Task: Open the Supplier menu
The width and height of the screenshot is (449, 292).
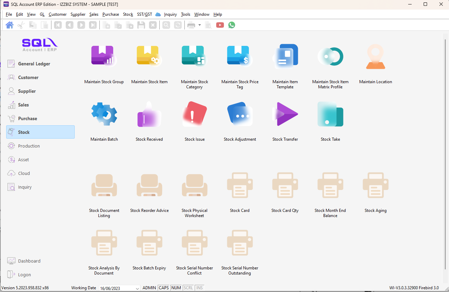Action: point(78,14)
